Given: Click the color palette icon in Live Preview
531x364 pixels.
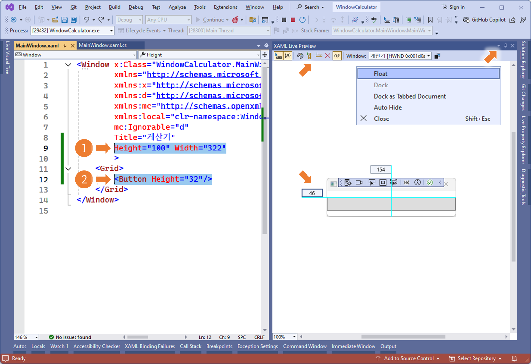Looking at the screenshot, I should [x=300, y=56].
